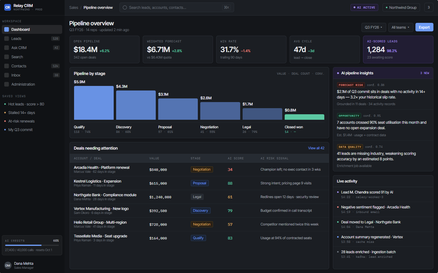Open Kestrel Logistics Expansion deal

(x=199, y=183)
